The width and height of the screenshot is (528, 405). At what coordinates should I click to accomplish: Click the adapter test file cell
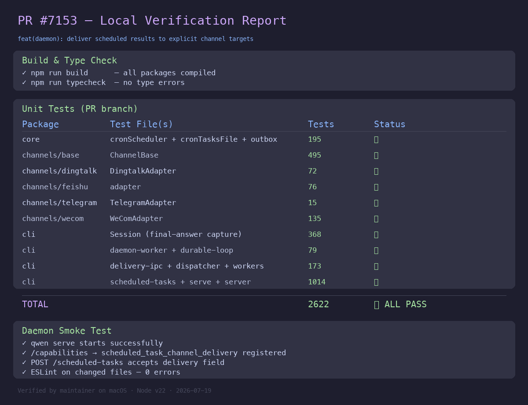(125, 187)
